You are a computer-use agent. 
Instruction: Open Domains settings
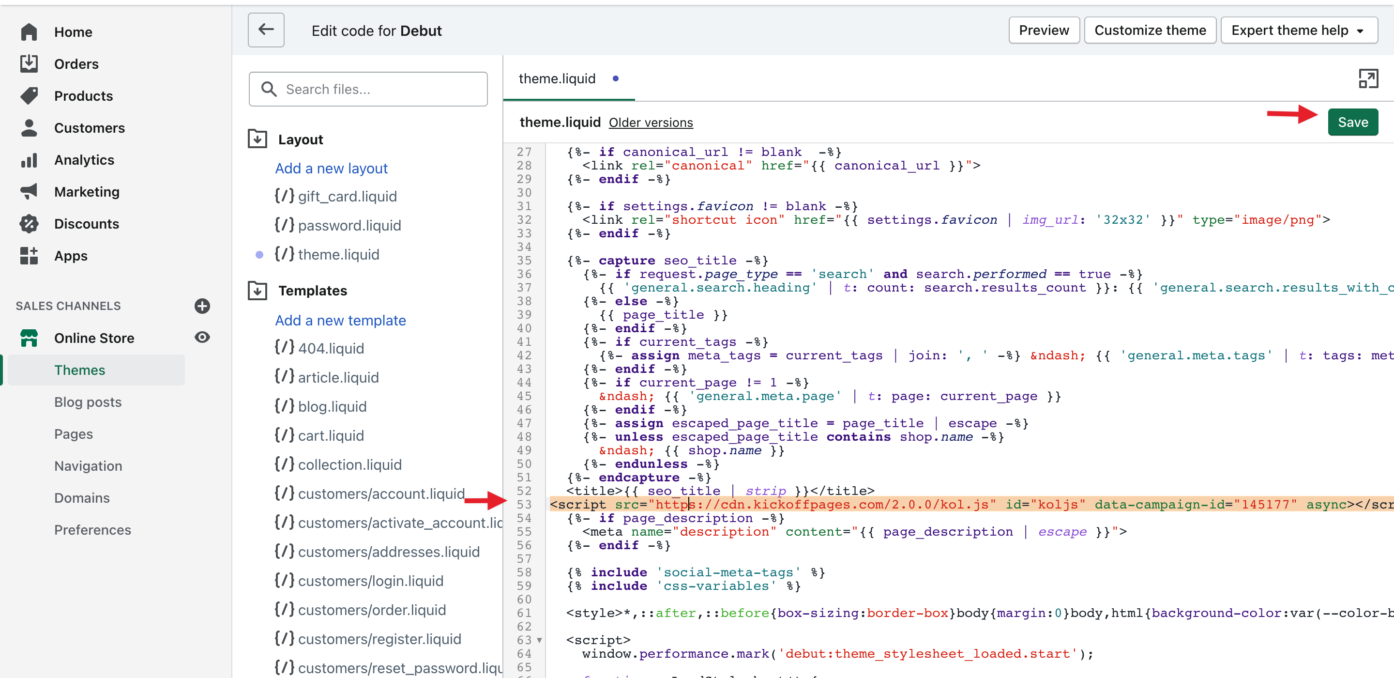(x=82, y=498)
